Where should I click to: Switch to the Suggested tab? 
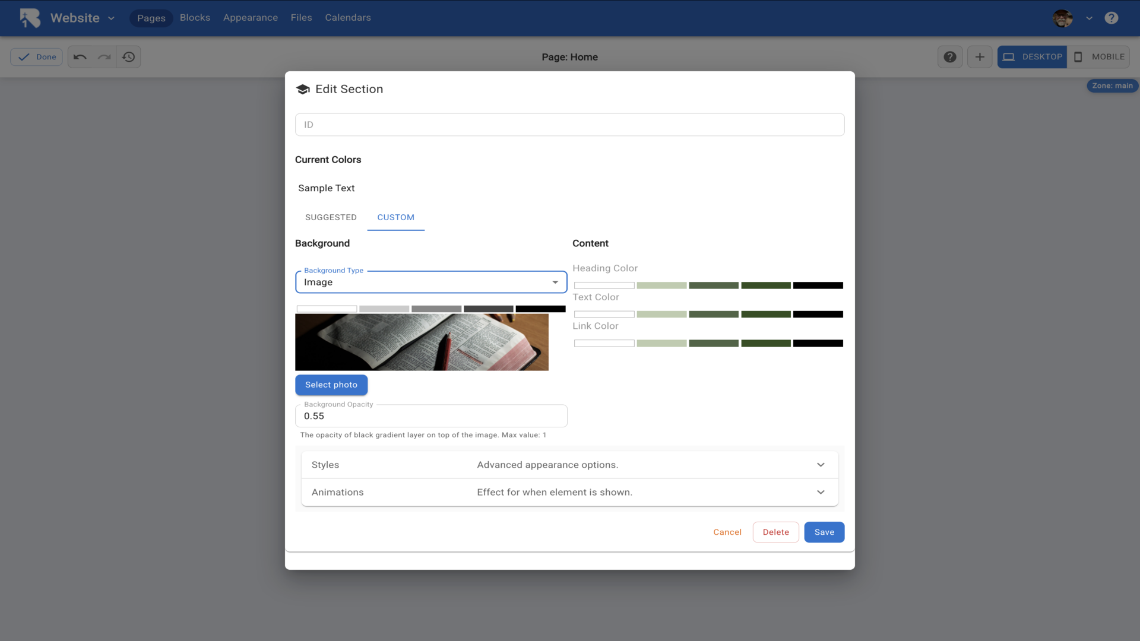pyautogui.click(x=331, y=217)
